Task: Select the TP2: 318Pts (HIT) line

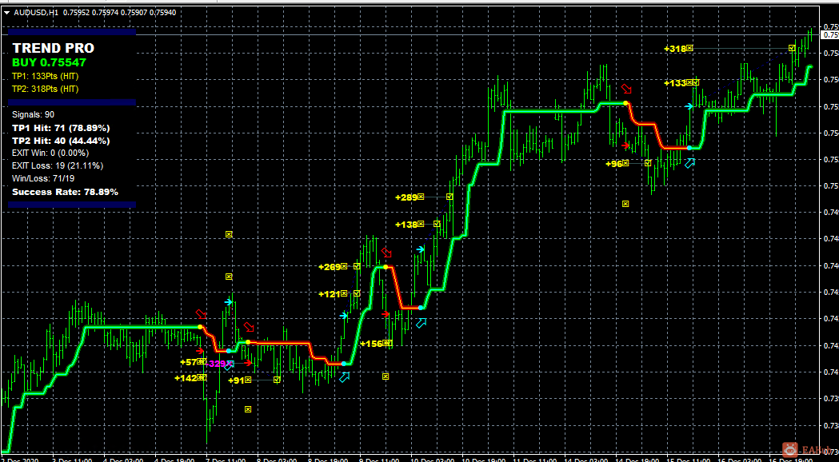Action: [x=45, y=89]
